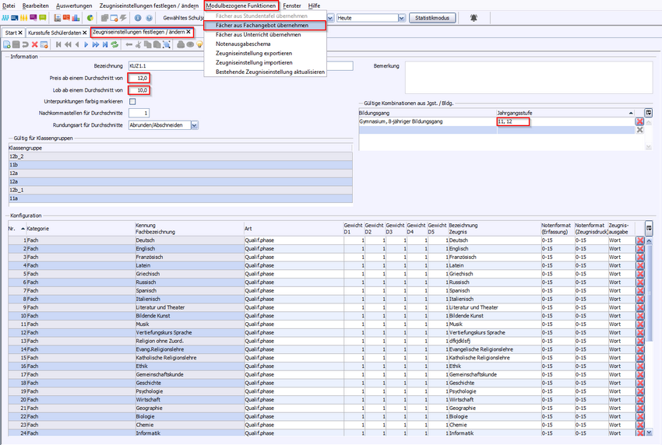Jump to the first record arrow
Image resolution: width=662 pixels, height=445 pixels.
click(x=59, y=44)
